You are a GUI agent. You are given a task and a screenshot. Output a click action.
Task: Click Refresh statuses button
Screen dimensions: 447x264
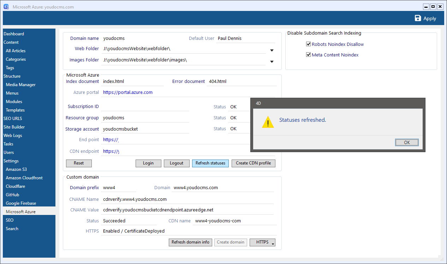tap(210, 163)
